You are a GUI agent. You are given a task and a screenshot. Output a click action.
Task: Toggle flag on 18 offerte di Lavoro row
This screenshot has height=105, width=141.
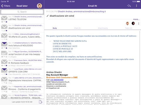coord(4,39)
